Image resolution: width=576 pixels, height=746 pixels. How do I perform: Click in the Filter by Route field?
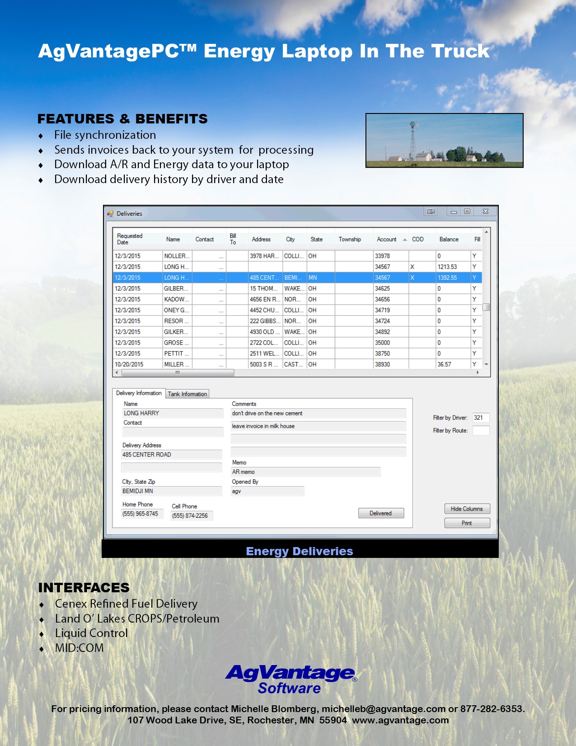(x=481, y=430)
